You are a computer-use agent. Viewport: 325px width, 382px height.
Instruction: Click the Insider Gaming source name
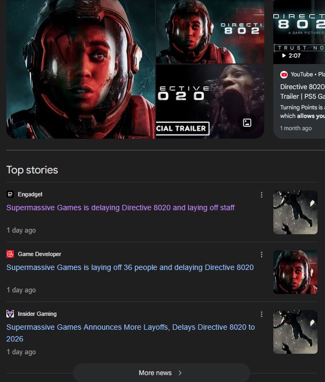click(37, 314)
